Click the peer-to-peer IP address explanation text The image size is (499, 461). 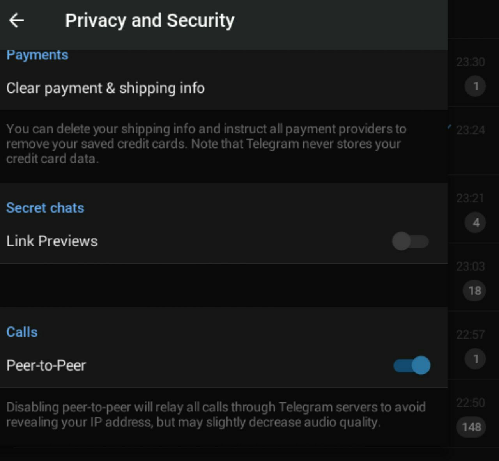point(216,415)
